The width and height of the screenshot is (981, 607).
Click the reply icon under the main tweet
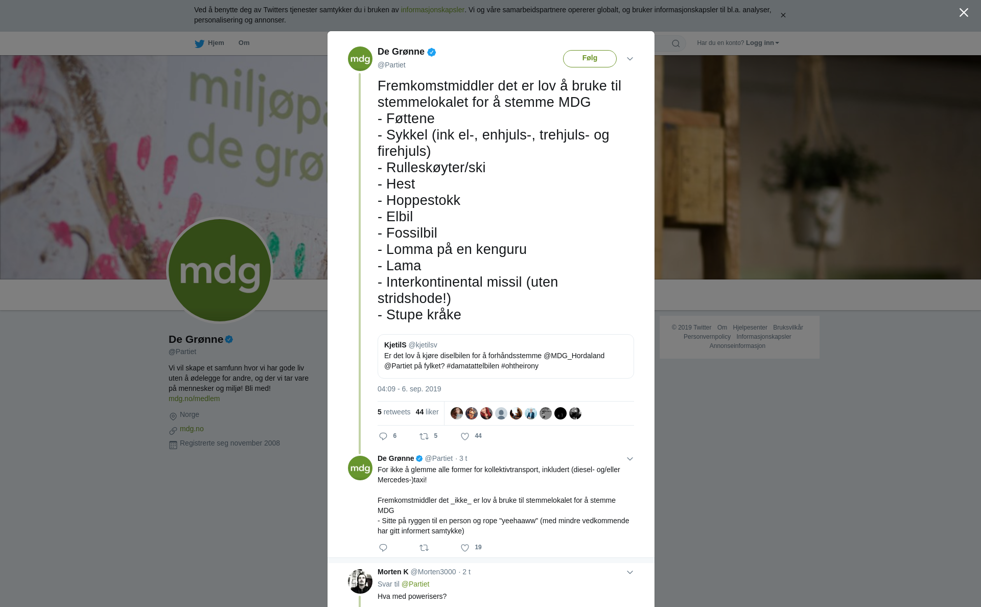383,436
